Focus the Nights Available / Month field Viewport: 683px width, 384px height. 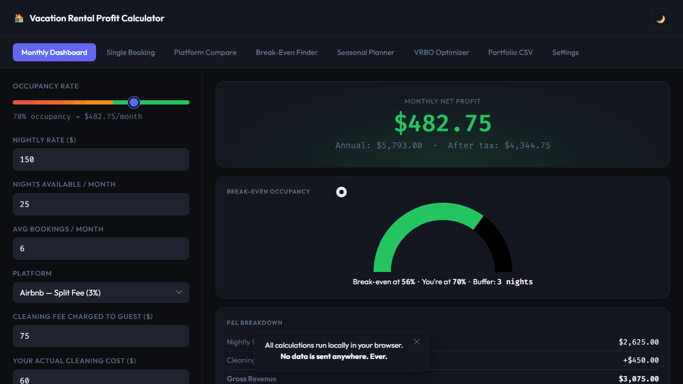coord(101,204)
